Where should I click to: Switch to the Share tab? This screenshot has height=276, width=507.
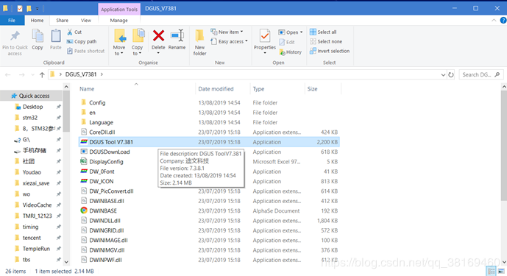tap(62, 21)
